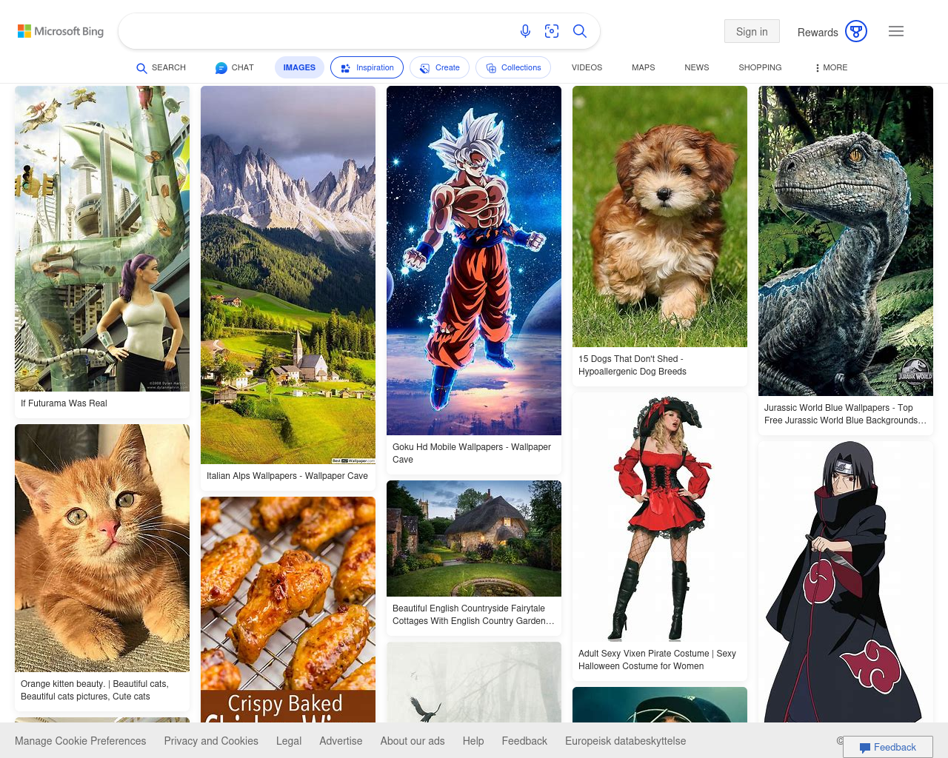Open the fluffy brown puppy image
The width and height of the screenshot is (948, 758).
click(x=660, y=216)
